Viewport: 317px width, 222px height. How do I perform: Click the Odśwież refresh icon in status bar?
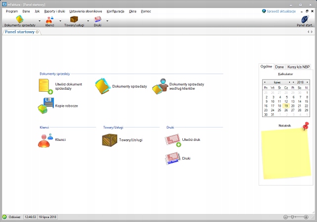point(5,216)
